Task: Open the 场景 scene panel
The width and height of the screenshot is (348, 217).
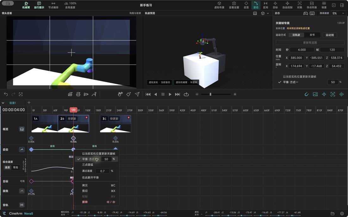Action: 324,5
